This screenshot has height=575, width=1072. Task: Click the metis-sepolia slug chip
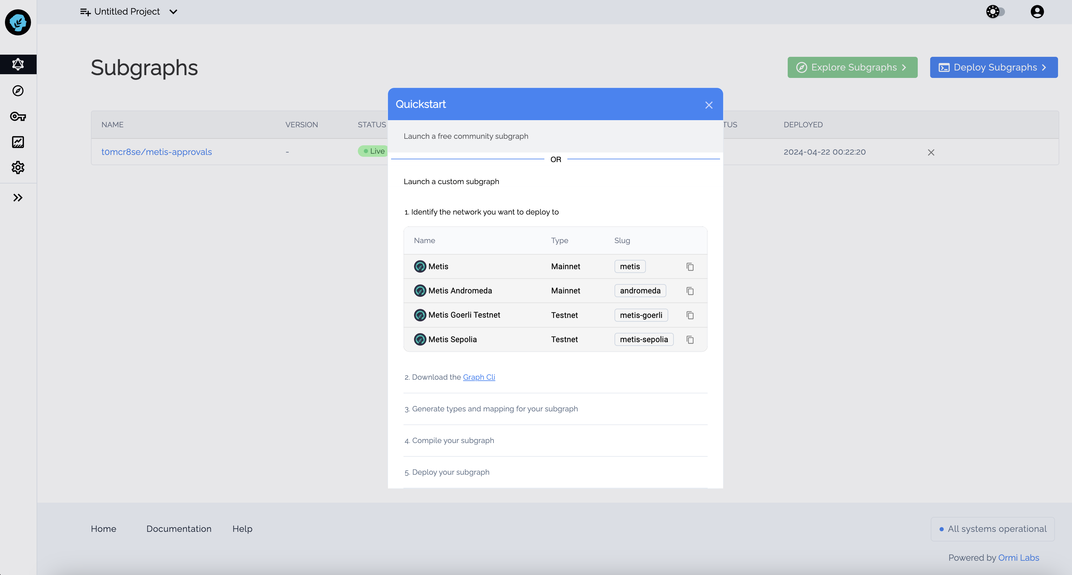tap(644, 339)
